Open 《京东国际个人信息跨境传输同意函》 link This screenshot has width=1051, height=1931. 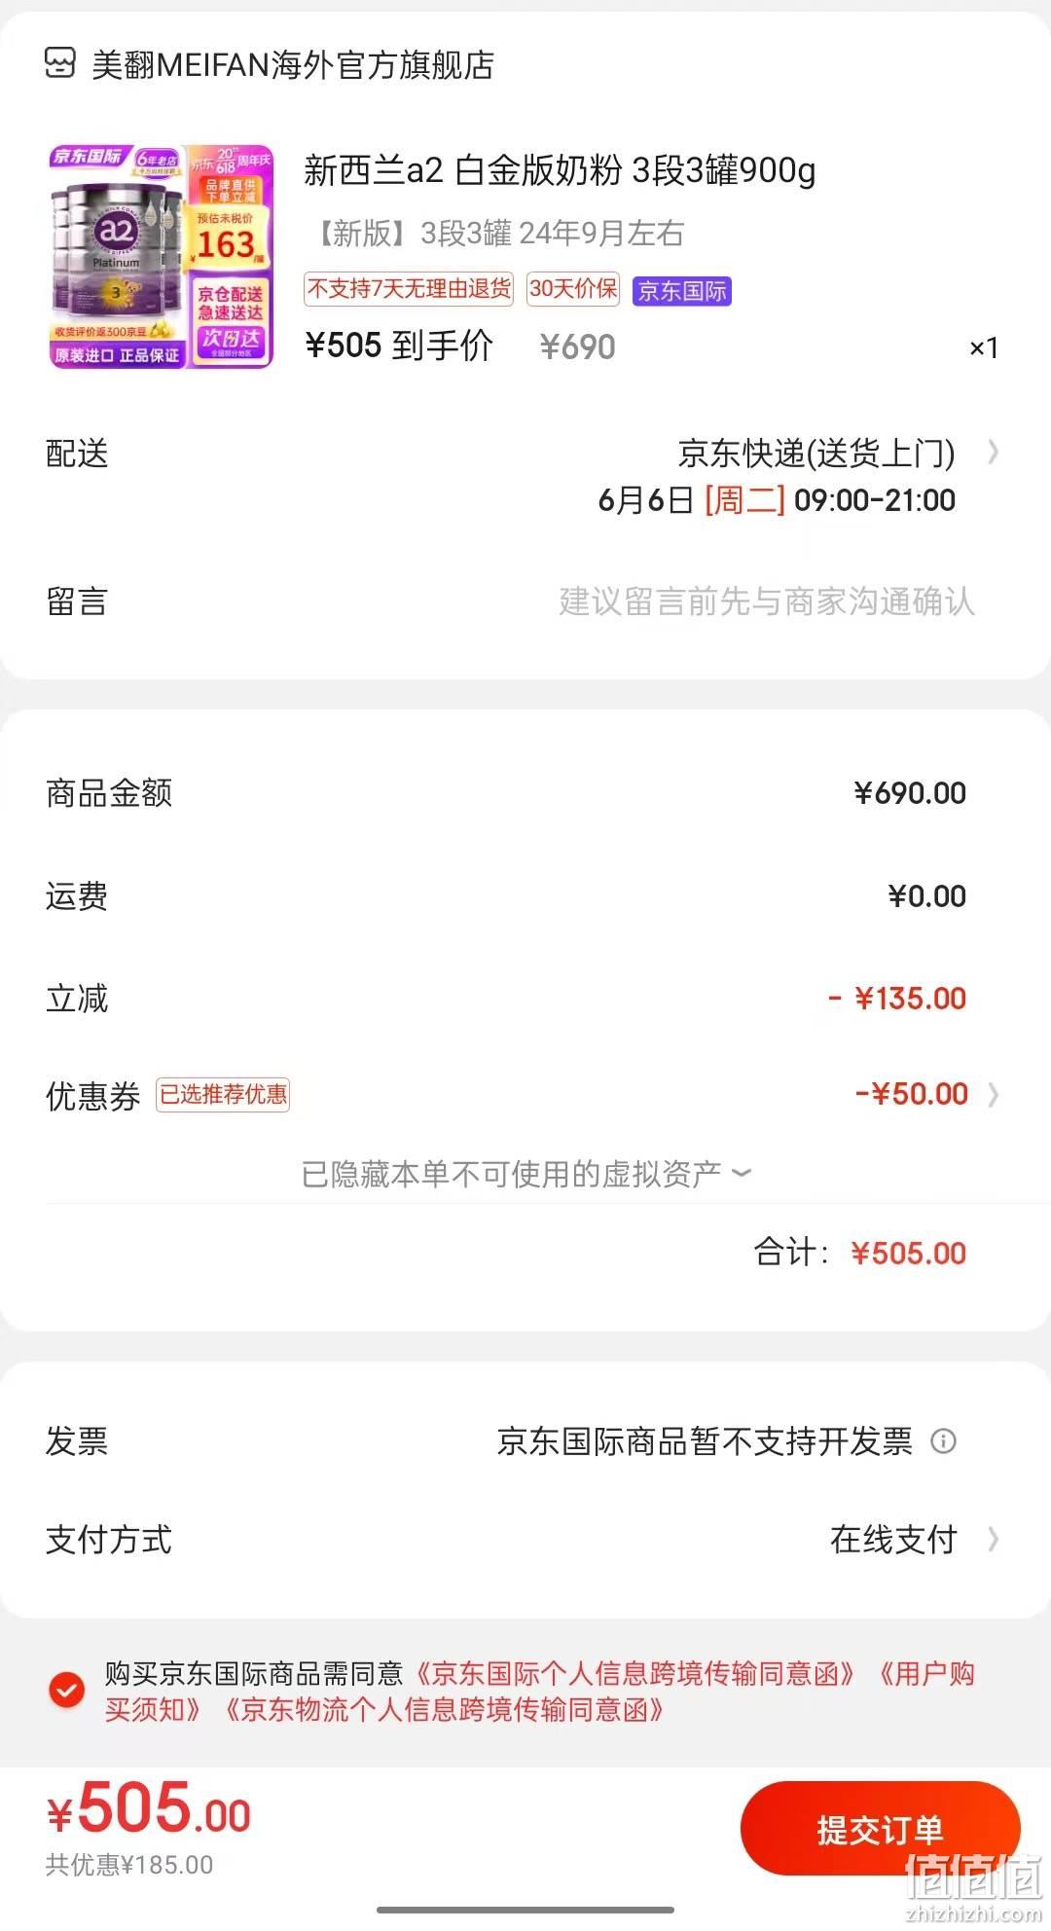[634, 1674]
